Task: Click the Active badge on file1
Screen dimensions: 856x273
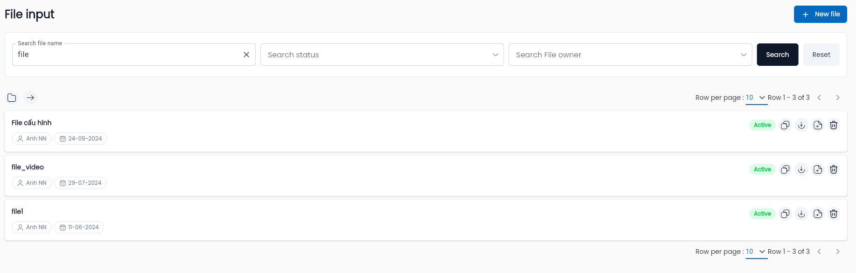Action: (x=762, y=214)
